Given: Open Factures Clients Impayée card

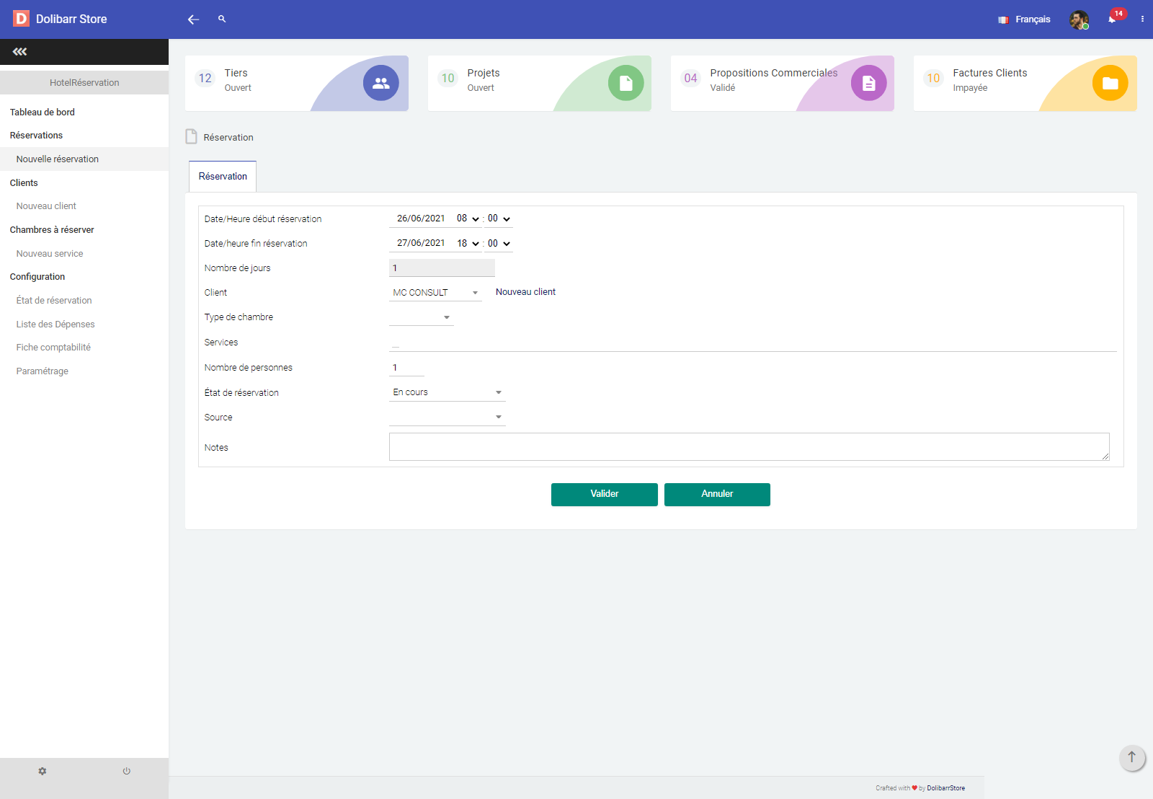Looking at the screenshot, I should [x=1025, y=84].
